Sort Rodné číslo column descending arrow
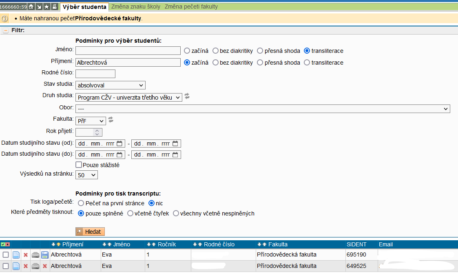The height and width of the screenshot is (274, 458). [195, 244]
